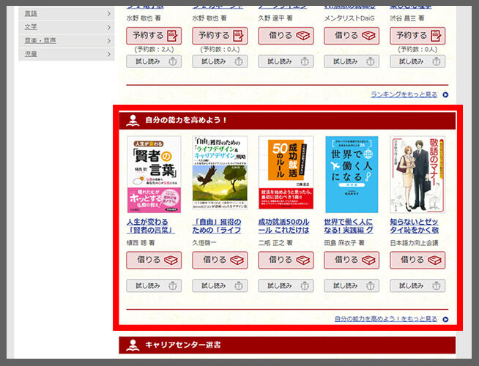Click the reservation icon on 予約する under 渋谷 昌三 著
The width and height of the screenshot is (479, 366).
436,35
